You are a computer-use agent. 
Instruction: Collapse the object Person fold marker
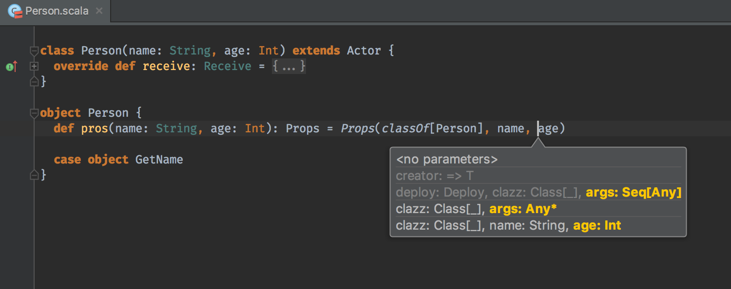tap(34, 113)
